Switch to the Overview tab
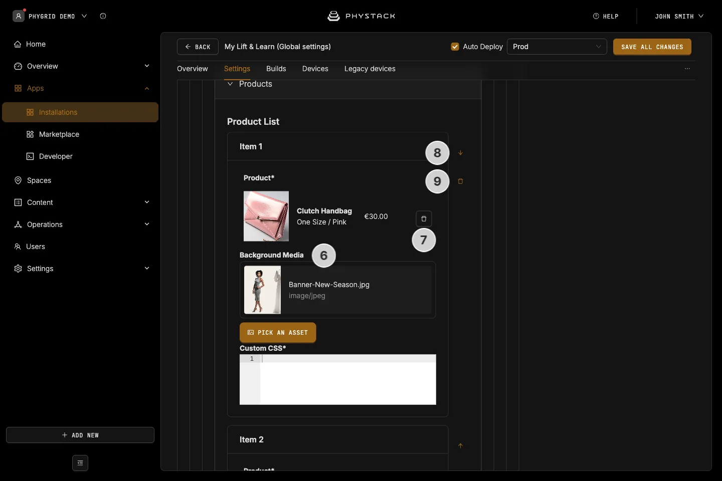 tap(193, 69)
